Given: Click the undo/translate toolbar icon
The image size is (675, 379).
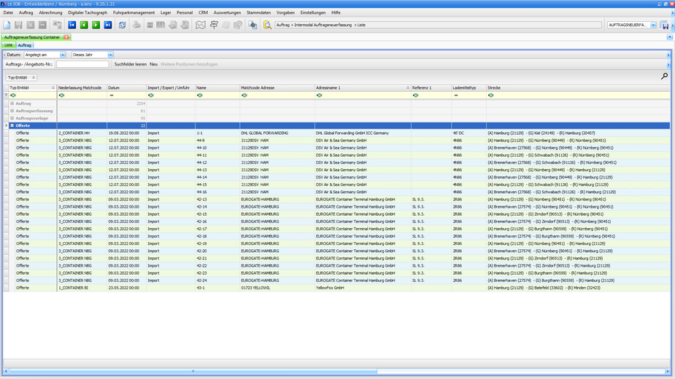Looking at the screenshot, I should tap(57, 25).
